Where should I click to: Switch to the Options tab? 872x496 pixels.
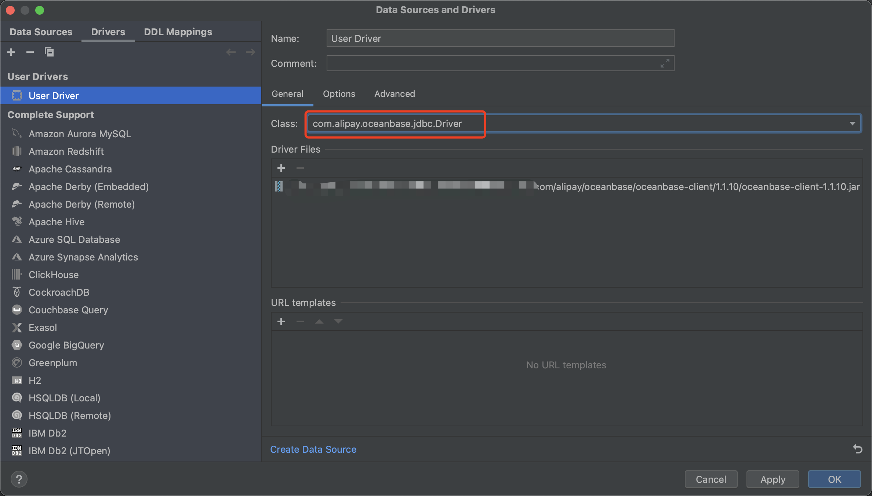click(339, 94)
